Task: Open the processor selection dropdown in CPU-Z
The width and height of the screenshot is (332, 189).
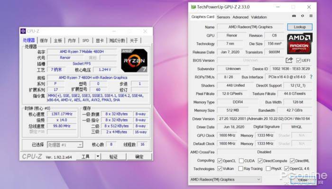Action: click(65, 145)
